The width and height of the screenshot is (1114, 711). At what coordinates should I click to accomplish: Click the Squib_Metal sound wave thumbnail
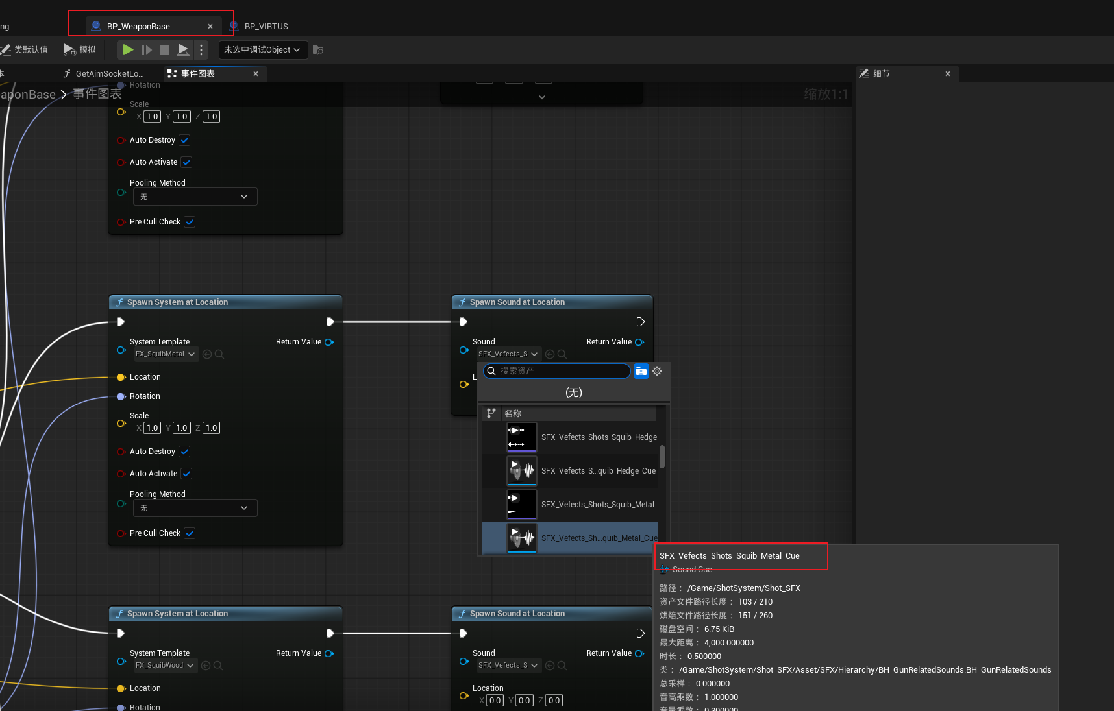(x=522, y=505)
